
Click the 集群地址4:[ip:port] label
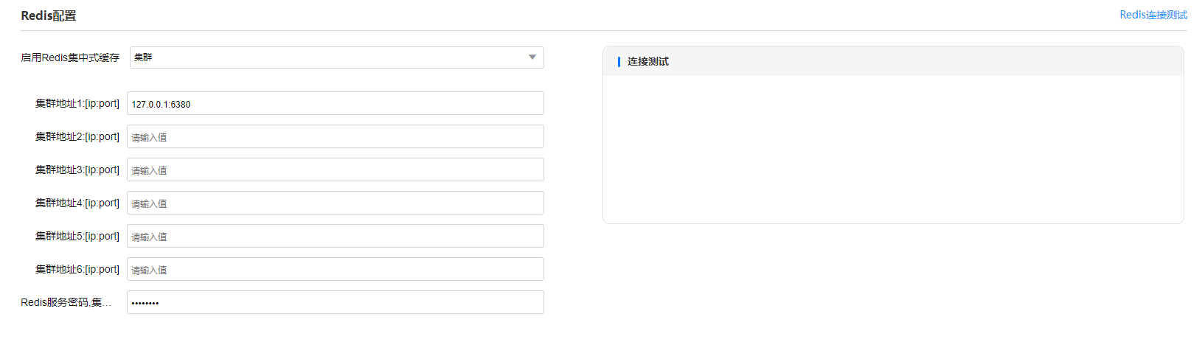[x=77, y=203]
